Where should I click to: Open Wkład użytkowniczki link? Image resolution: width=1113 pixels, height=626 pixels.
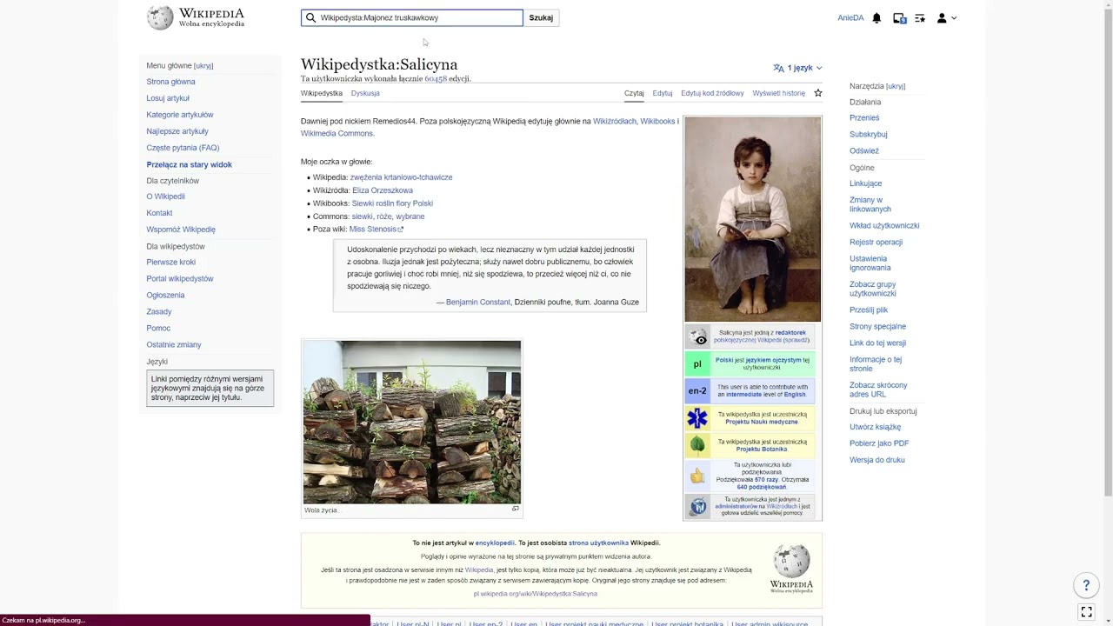coord(884,225)
